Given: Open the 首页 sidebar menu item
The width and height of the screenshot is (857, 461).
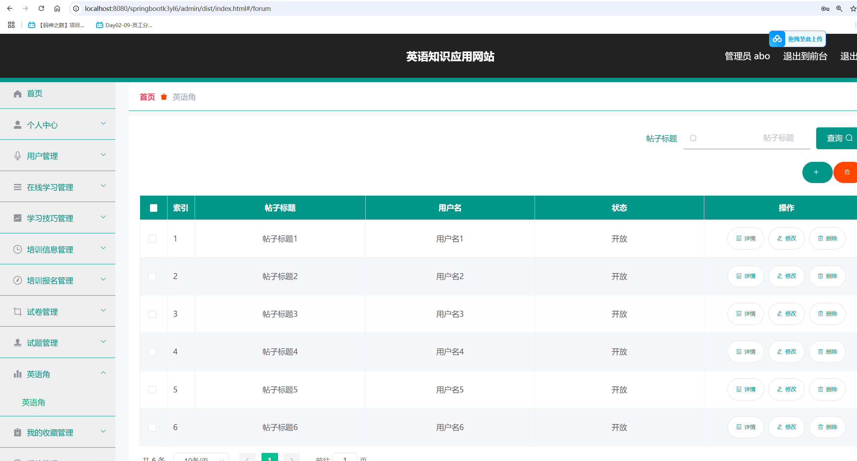Looking at the screenshot, I should pos(34,94).
